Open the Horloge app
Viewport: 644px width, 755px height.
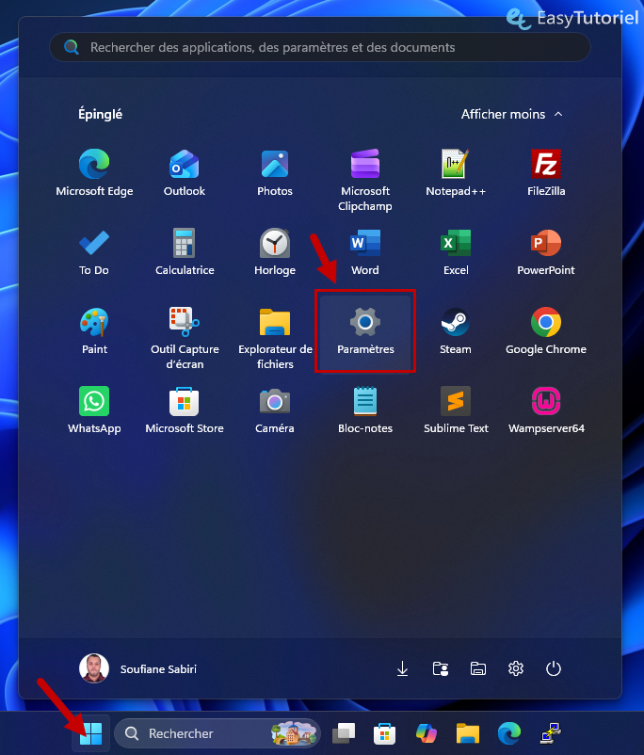coord(275,252)
